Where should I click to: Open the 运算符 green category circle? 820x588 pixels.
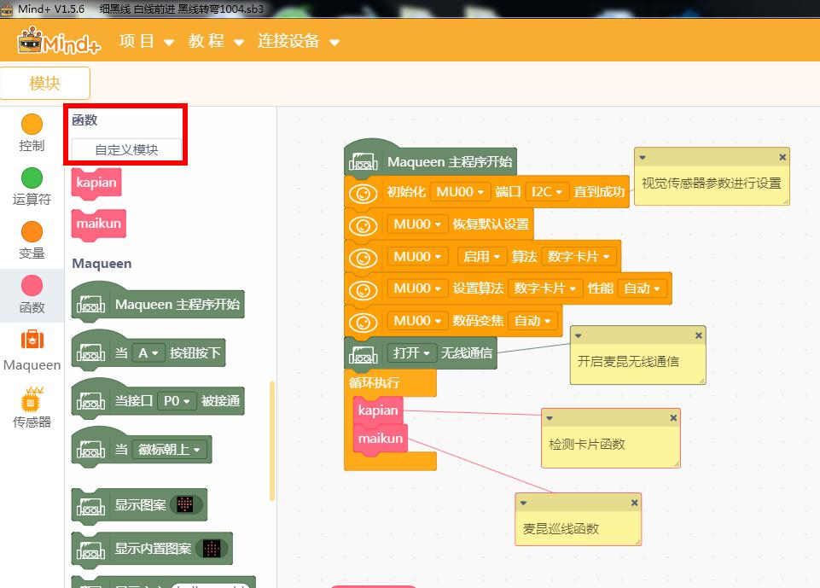tap(32, 178)
